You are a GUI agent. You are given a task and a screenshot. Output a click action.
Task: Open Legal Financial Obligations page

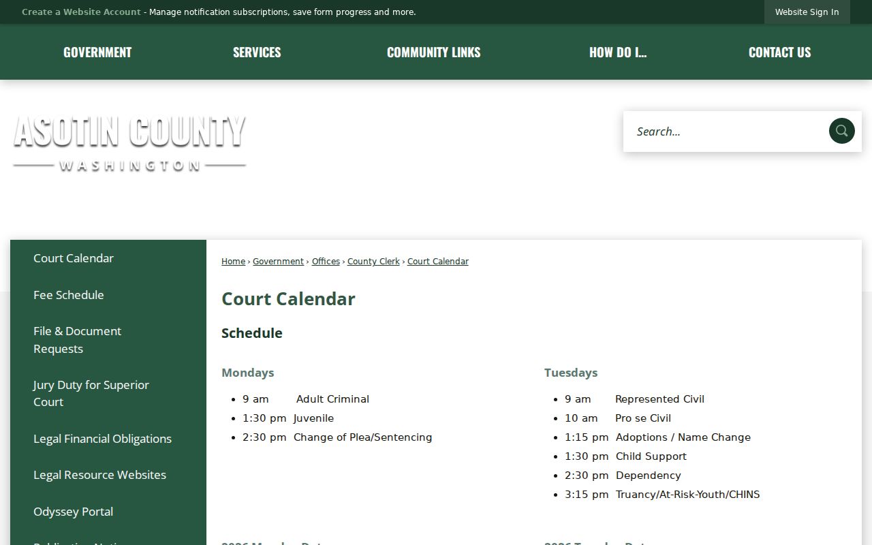[x=102, y=439]
